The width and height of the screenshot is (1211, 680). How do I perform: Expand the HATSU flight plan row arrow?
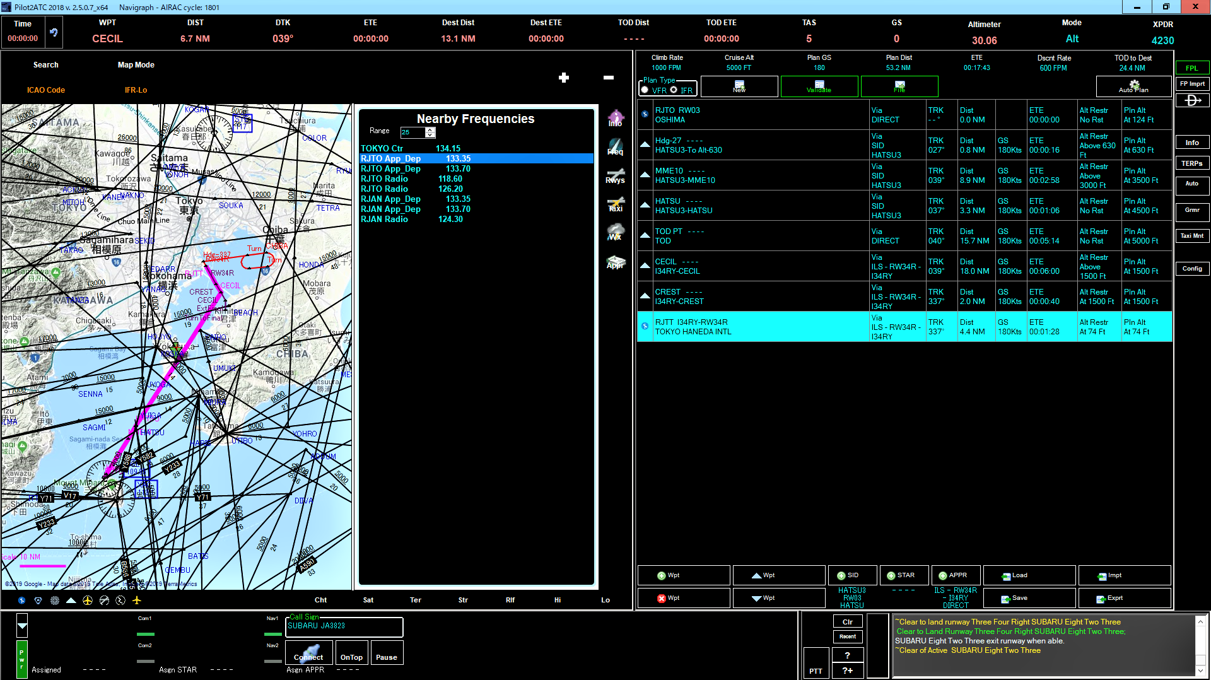click(645, 205)
